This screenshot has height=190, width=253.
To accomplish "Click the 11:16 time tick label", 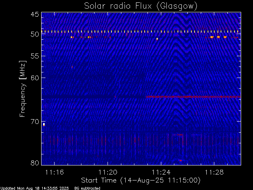I will point(55,173).
